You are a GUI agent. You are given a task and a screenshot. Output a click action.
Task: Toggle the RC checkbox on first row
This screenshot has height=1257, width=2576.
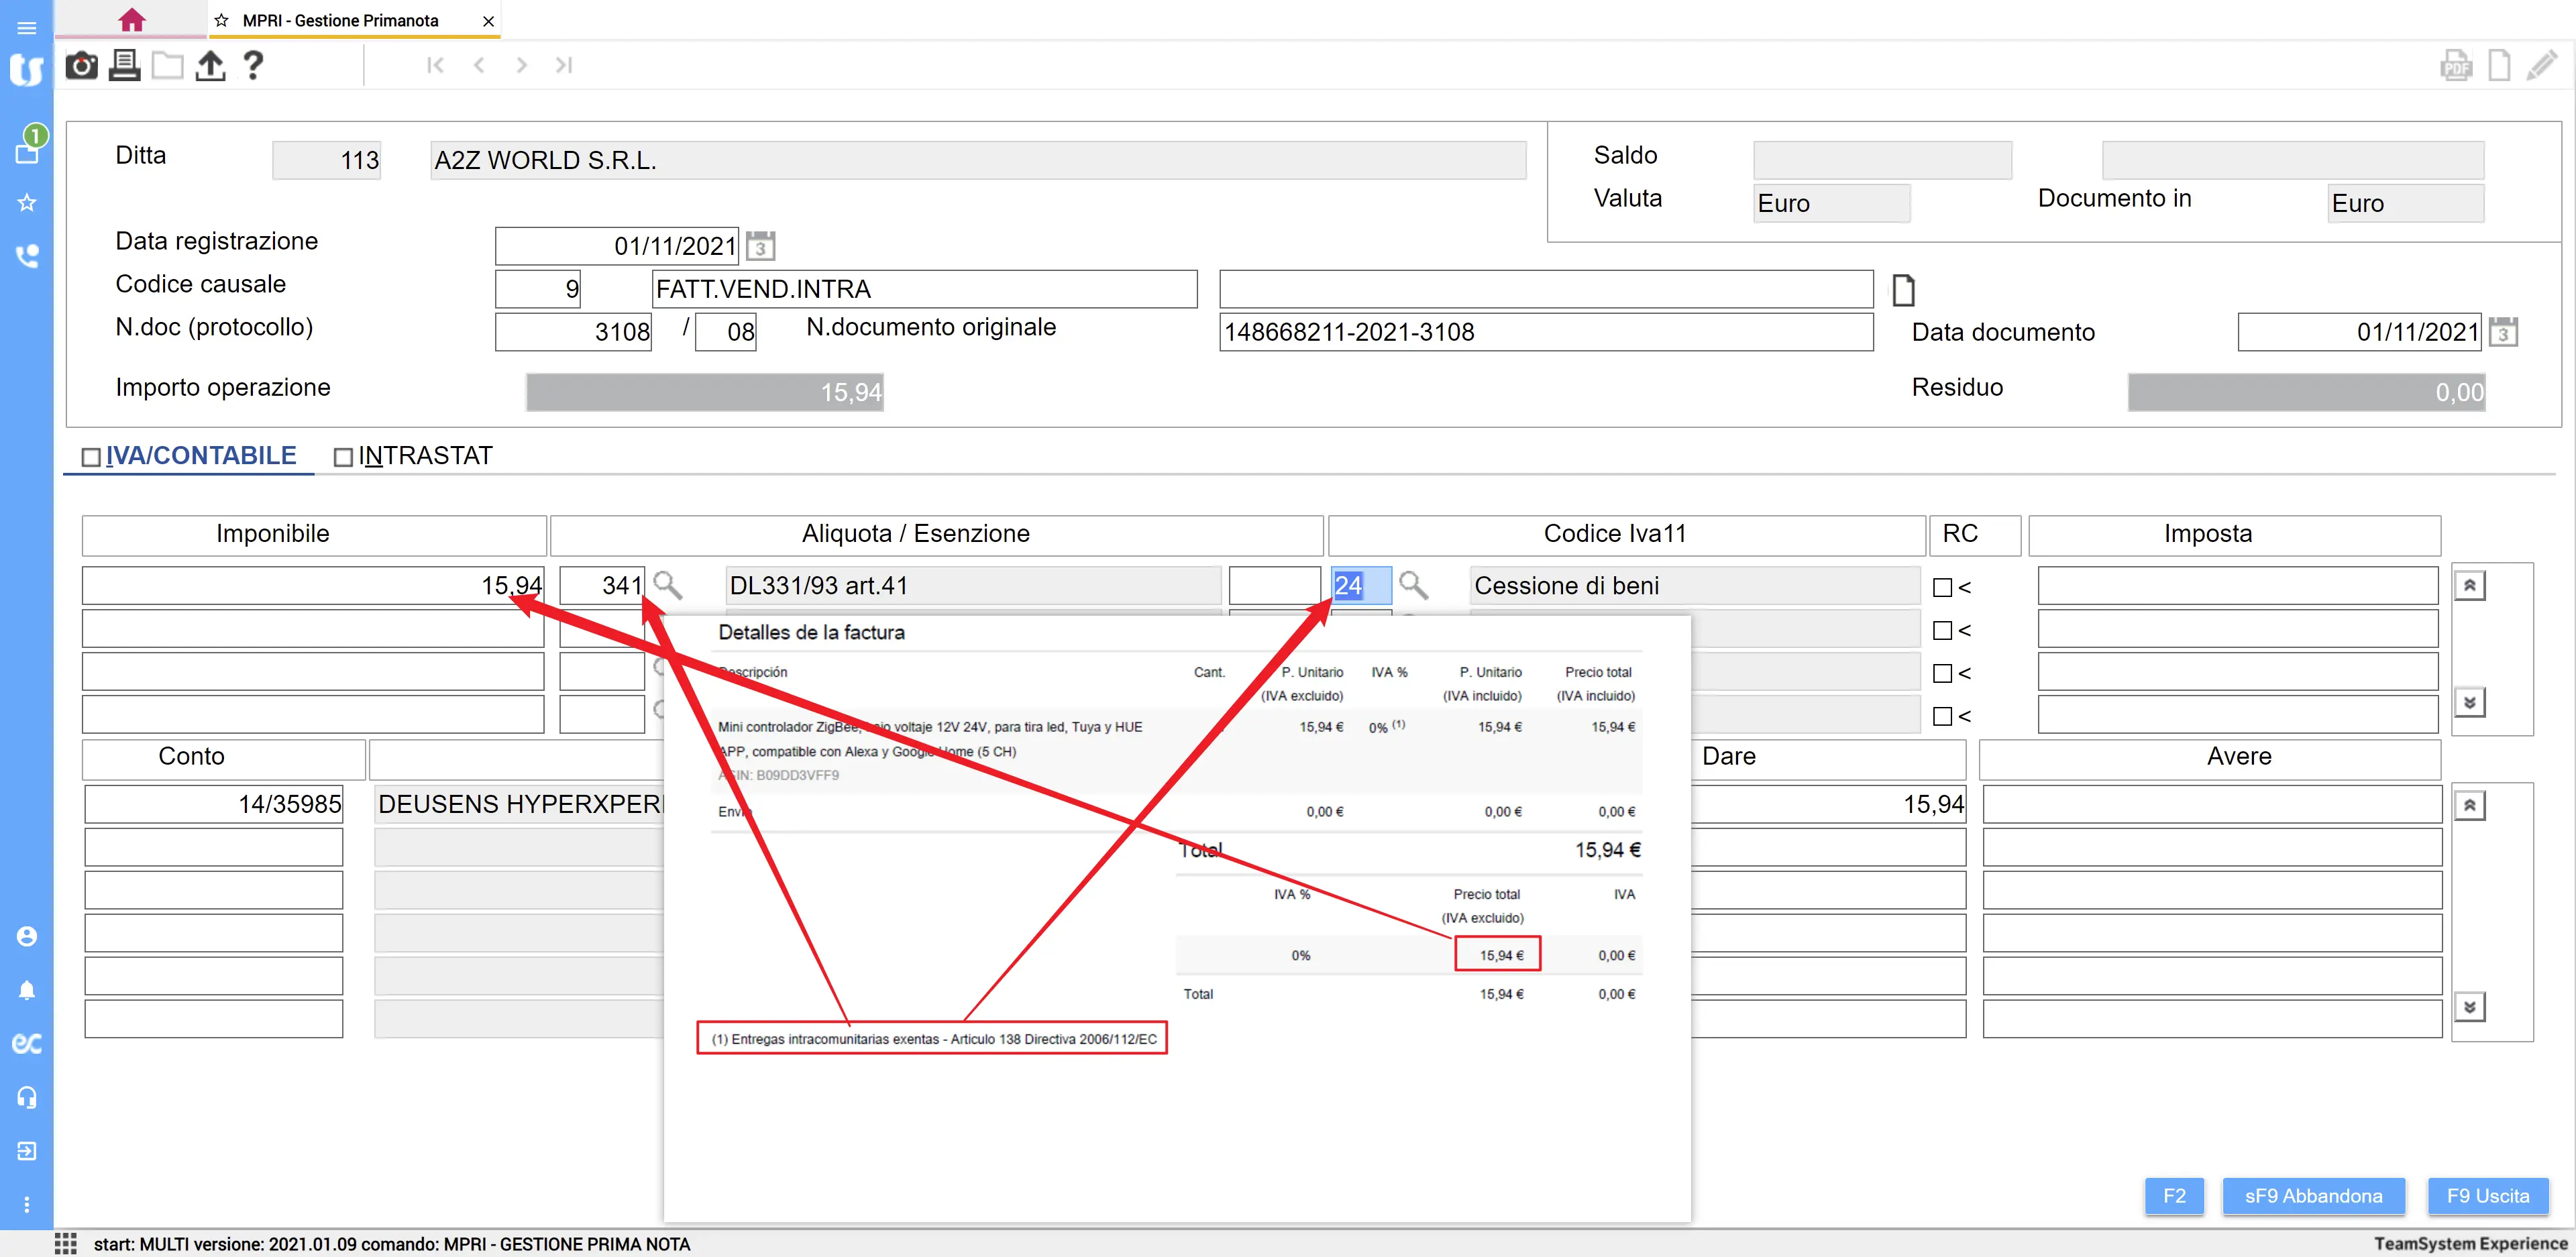click(x=1942, y=587)
